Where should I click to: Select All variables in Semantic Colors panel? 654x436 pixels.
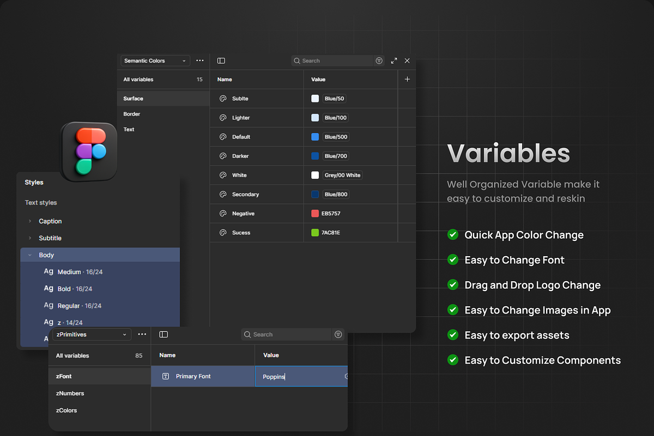163,80
